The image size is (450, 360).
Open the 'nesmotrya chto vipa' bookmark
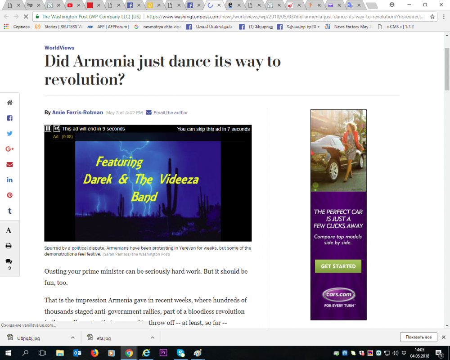click(157, 27)
